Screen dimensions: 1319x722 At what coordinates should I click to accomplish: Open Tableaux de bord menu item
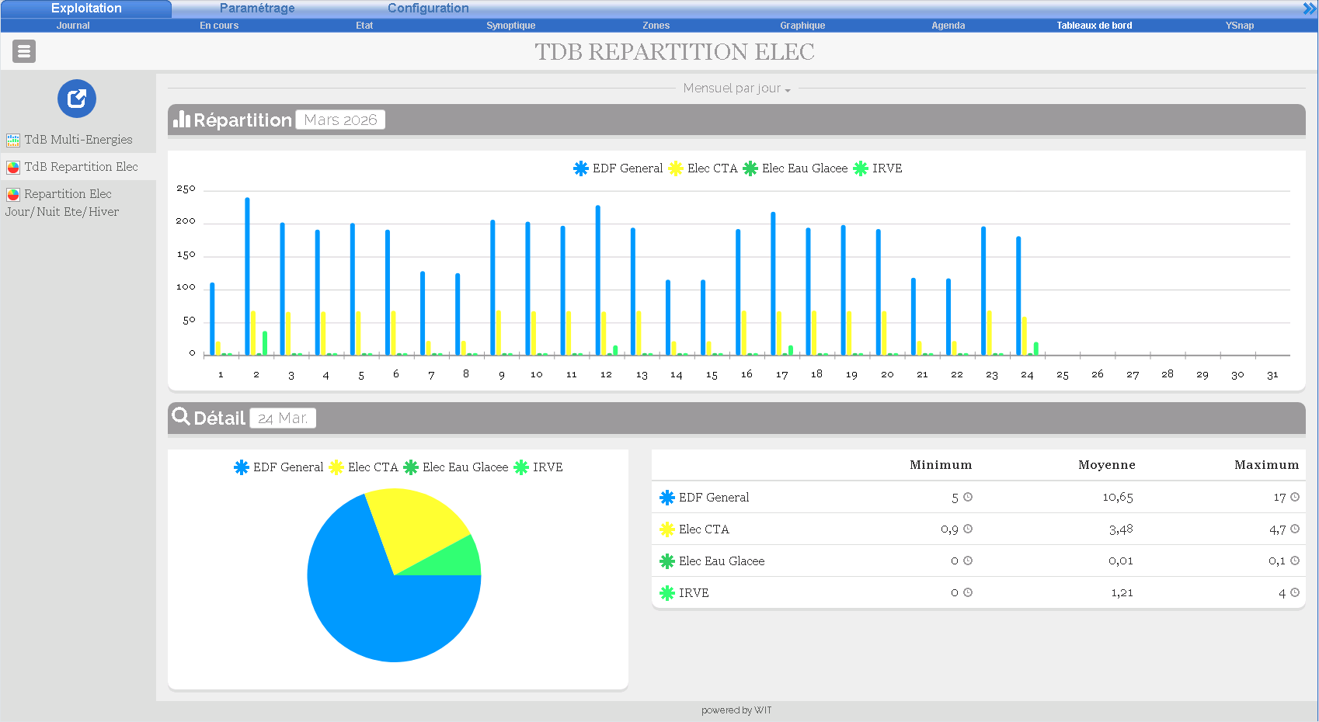point(1094,26)
